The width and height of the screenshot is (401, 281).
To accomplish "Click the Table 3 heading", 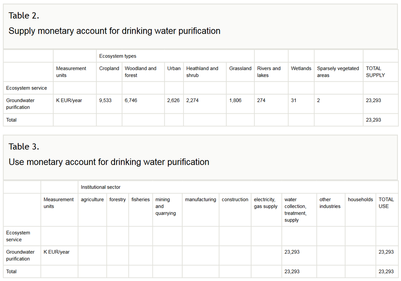I will point(24,147).
